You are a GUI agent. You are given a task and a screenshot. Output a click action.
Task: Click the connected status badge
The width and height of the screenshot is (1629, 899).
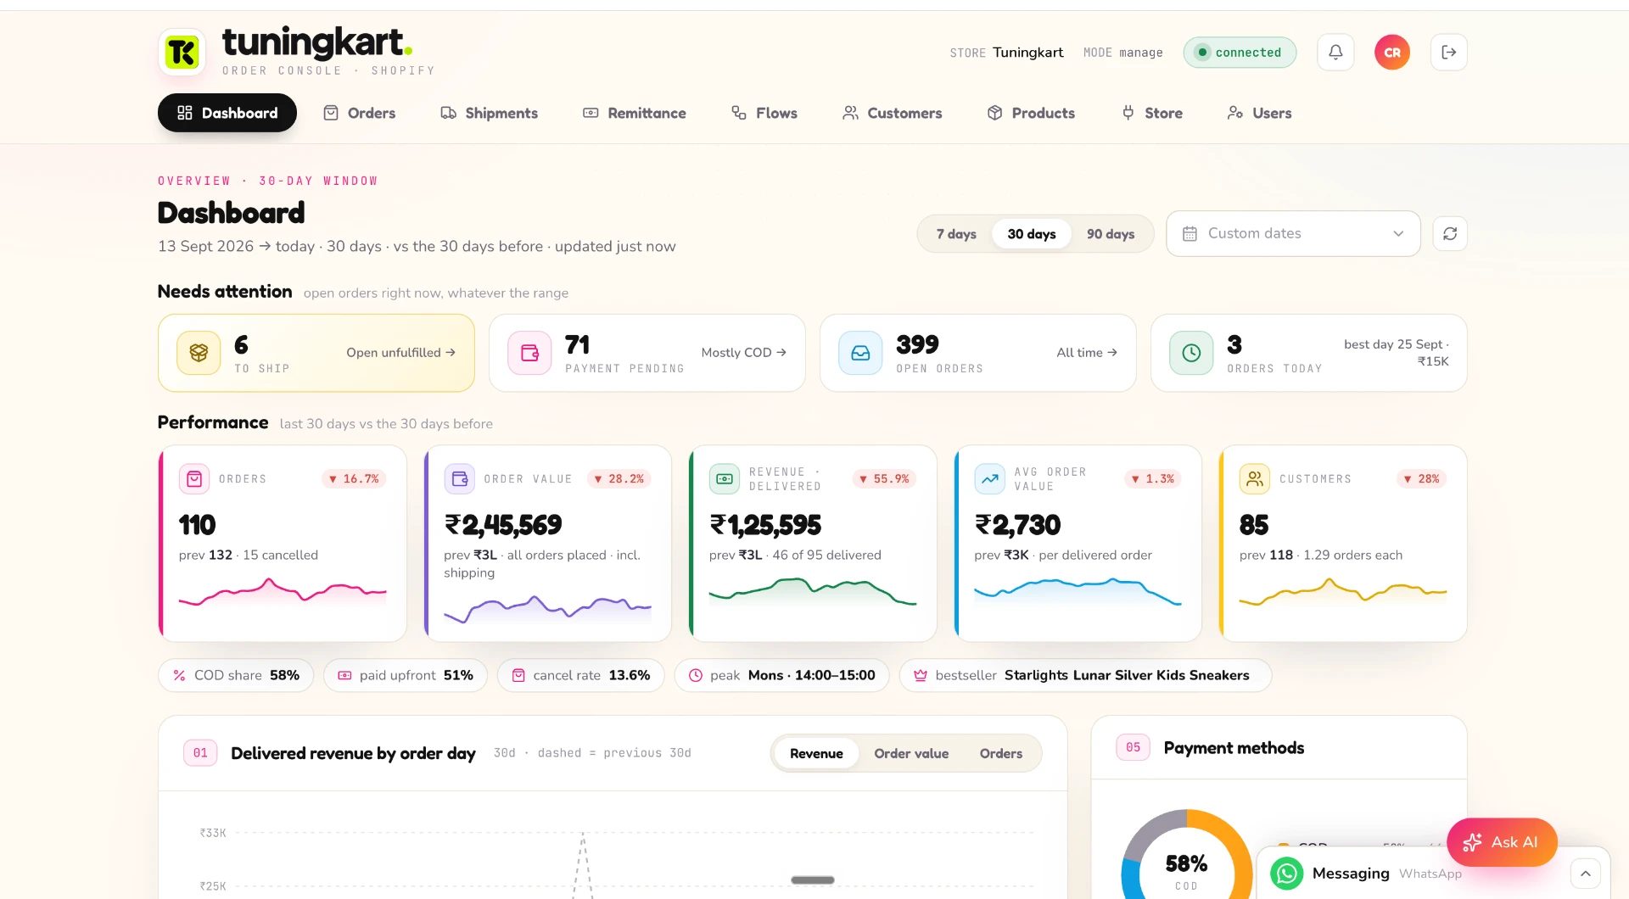[x=1240, y=53]
